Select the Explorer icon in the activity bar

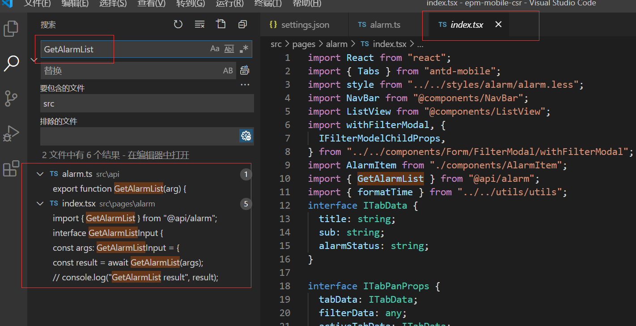[11, 28]
